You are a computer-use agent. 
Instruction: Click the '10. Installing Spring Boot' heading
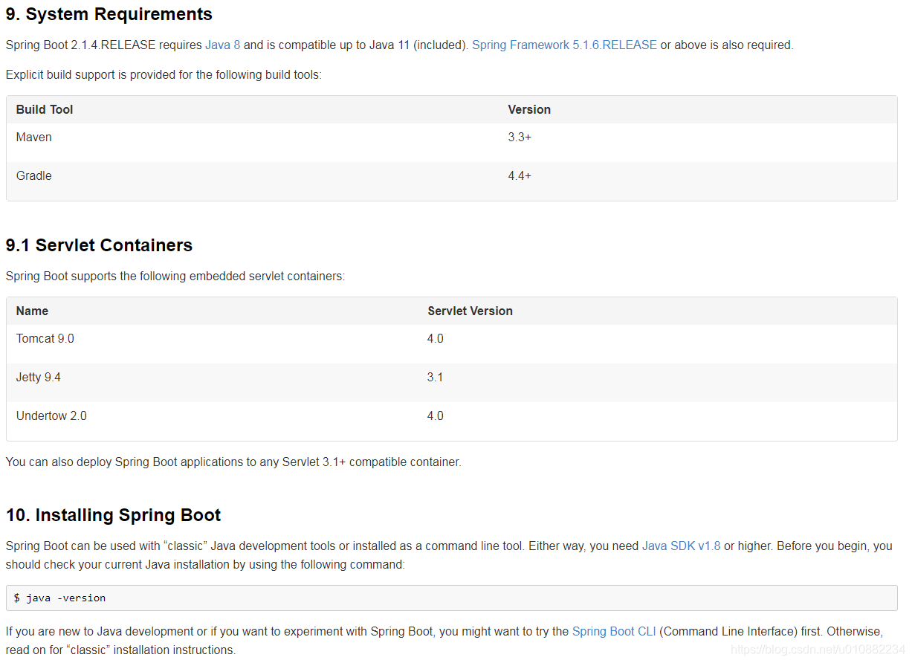pos(114,515)
